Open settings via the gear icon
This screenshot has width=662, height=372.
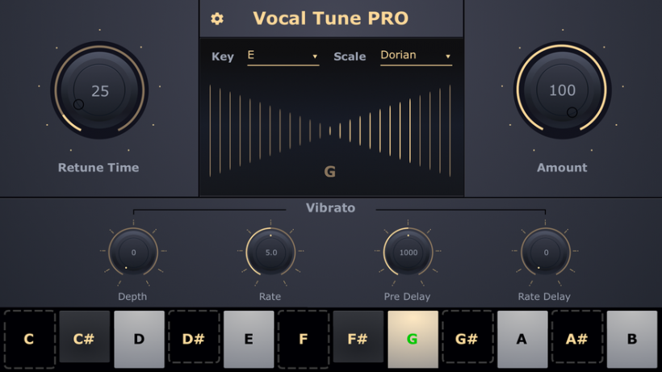click(x=217, y=19)
